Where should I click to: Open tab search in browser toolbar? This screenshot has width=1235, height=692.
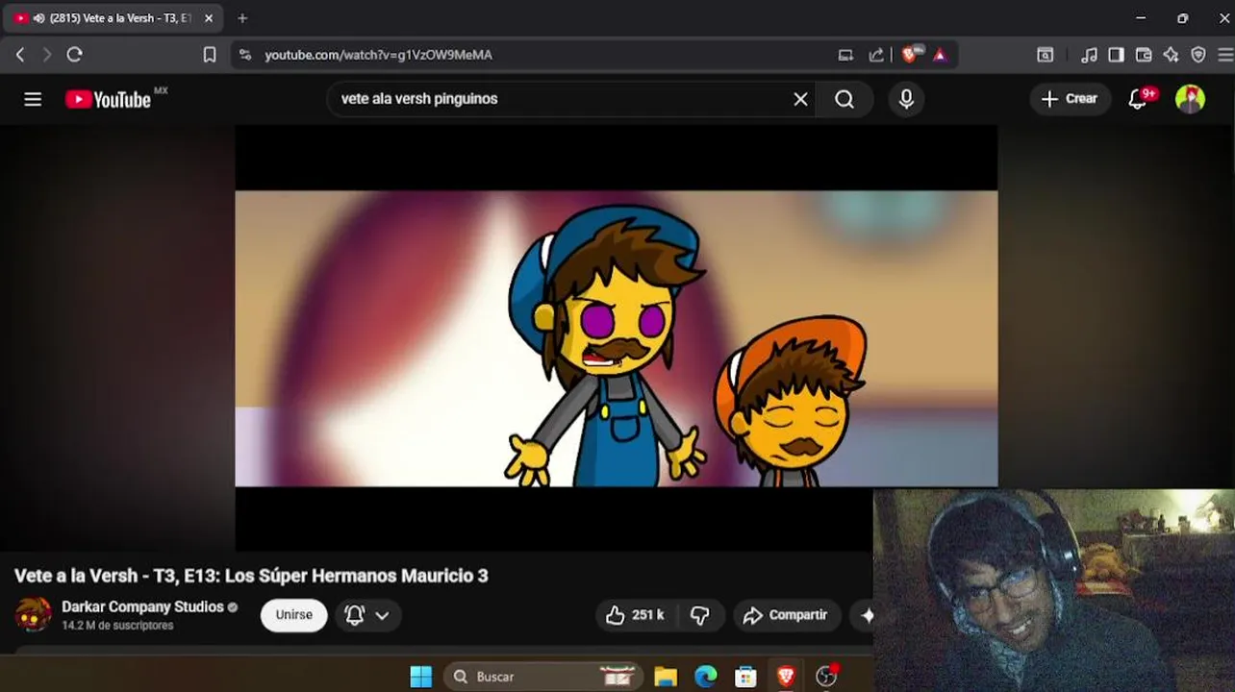tap(1045, 55)
